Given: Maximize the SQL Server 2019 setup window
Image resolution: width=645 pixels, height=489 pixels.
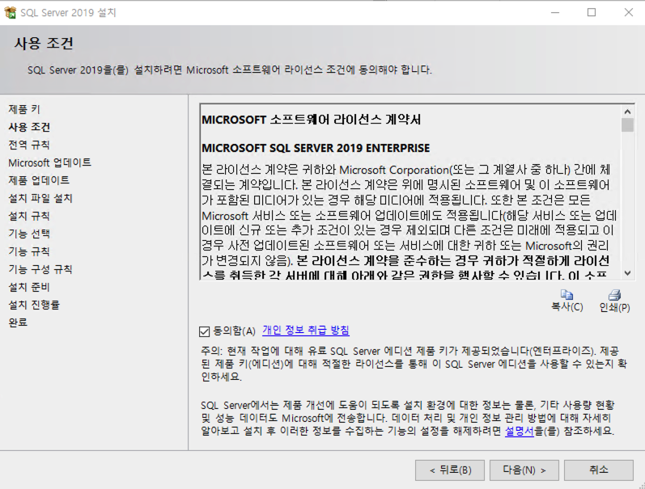Looking at the screenshot, I should click(x=592, y=13).
